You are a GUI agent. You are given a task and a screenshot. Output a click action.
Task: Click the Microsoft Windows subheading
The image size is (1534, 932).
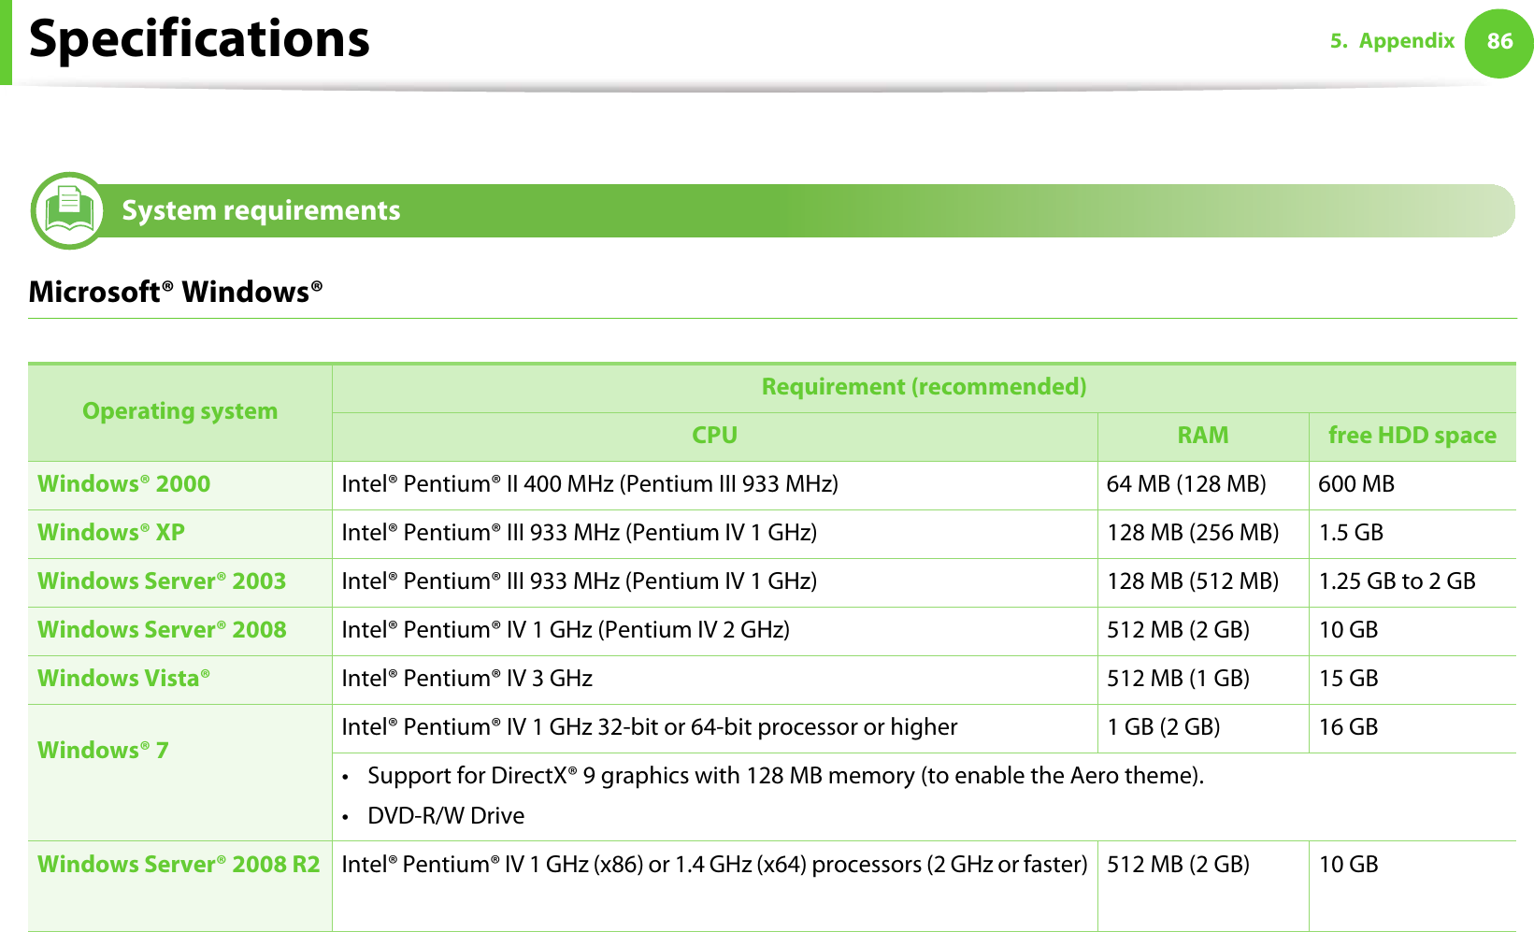click(x=176, y=293)
